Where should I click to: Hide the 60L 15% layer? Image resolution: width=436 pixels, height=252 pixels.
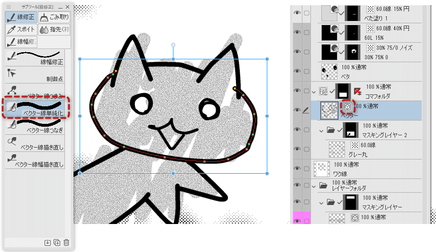297,32
